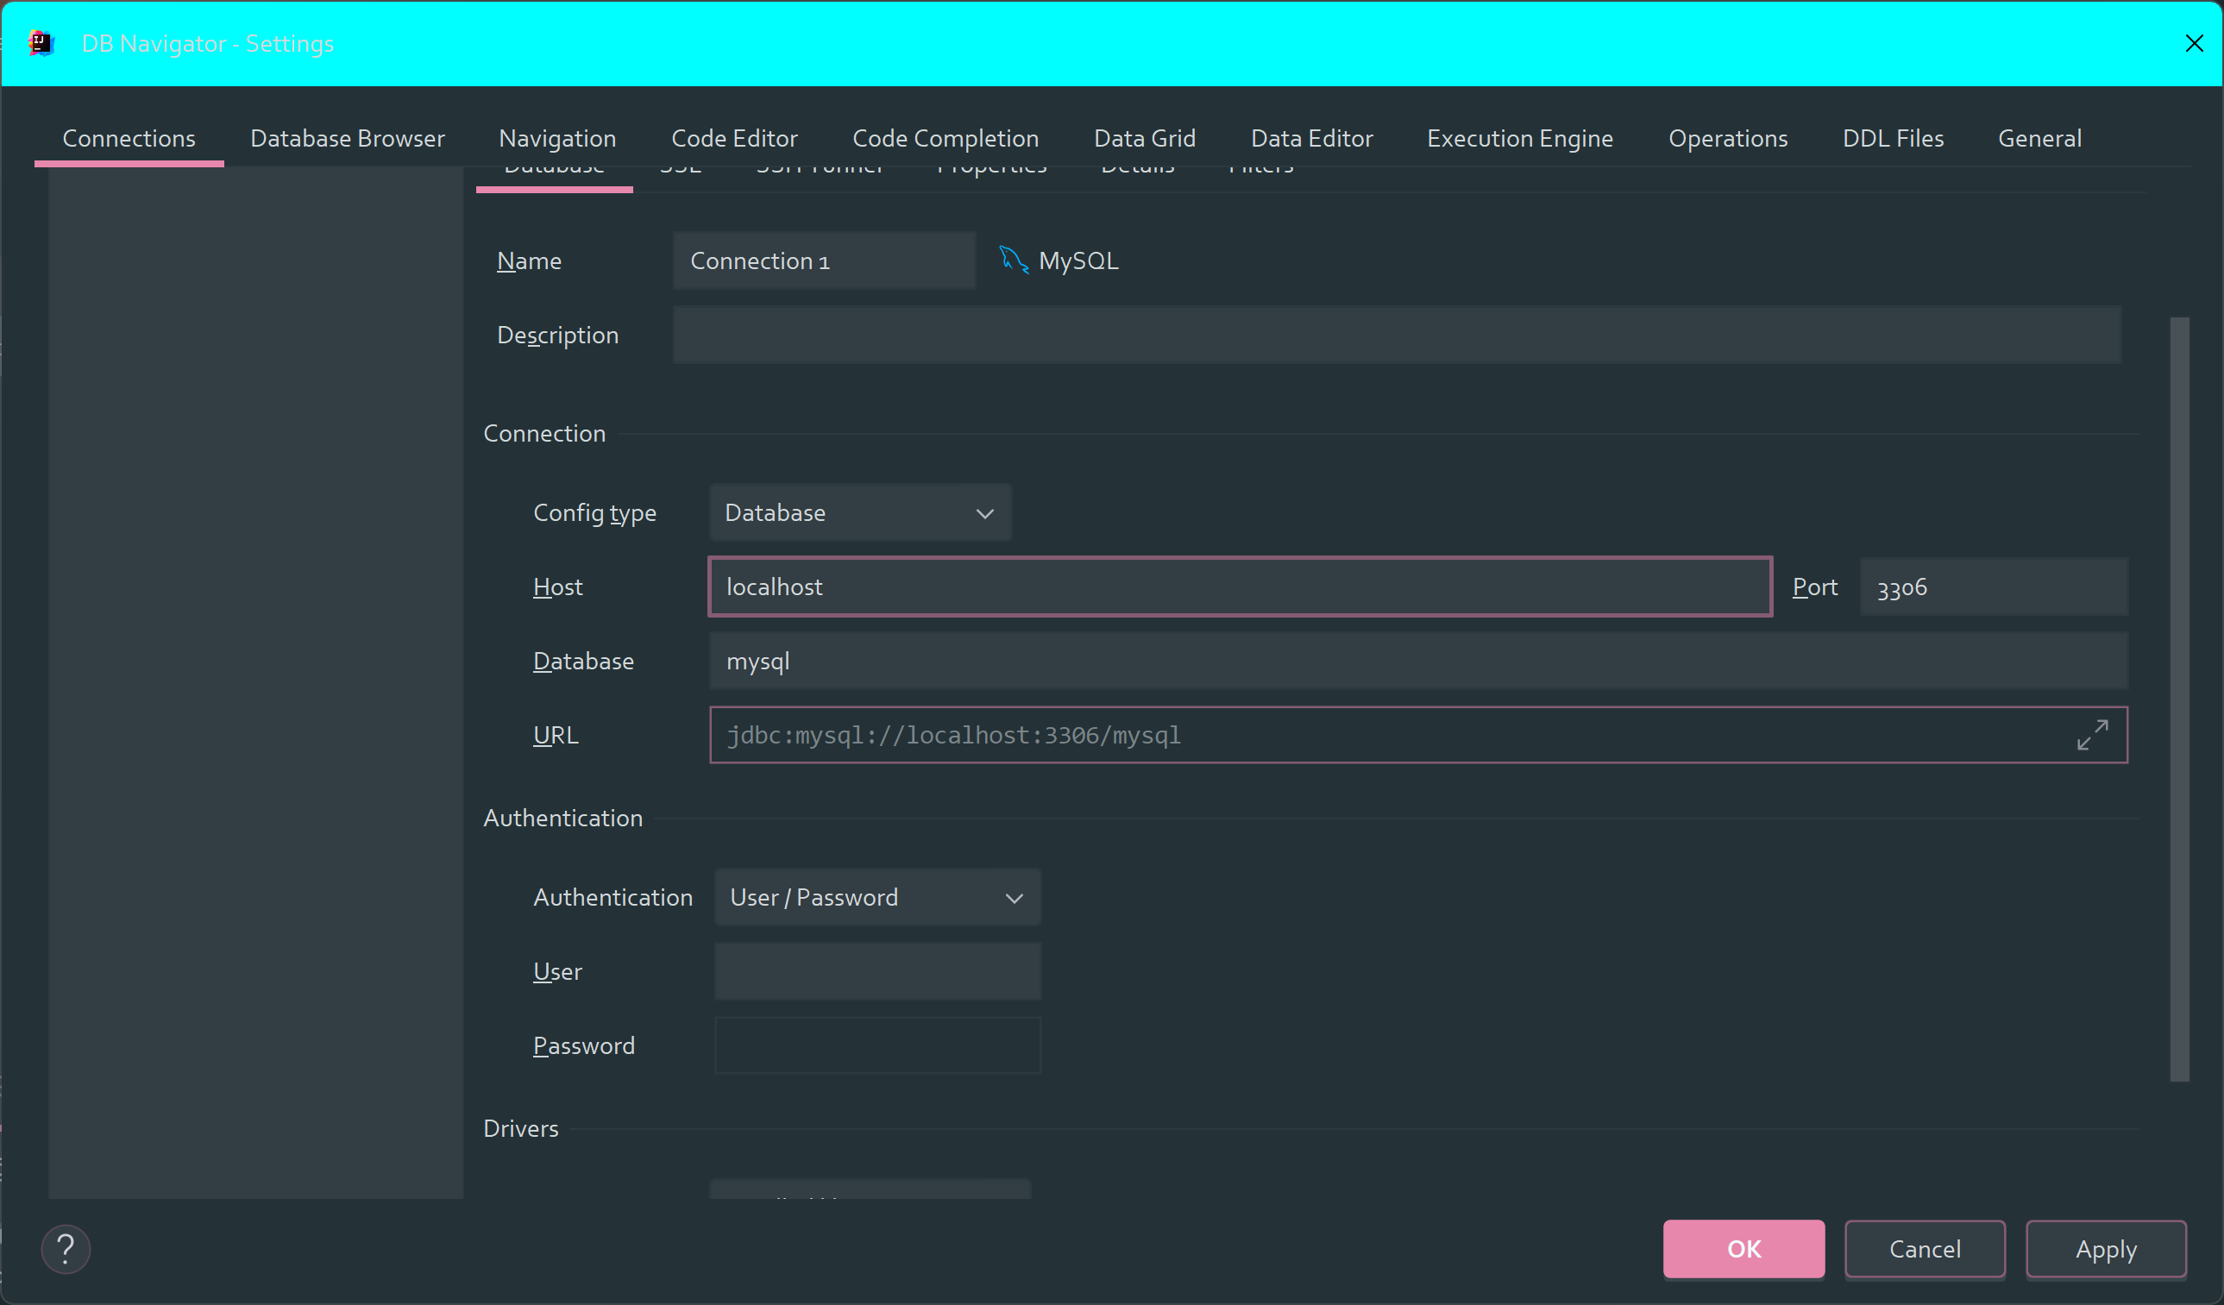This screenshot has height=1305, width=2224.
Task: Click the expand icon in the URL field
Action: click(2092, 734)
